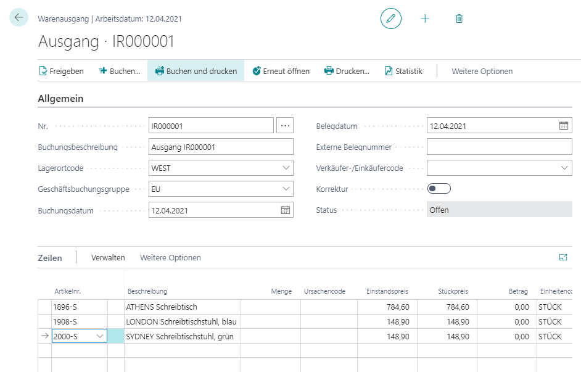Image resolution: width=581 pixels, height=372 pixels.
Task: Click the row selector for the 1896-S row
Action: pos(45,307)
